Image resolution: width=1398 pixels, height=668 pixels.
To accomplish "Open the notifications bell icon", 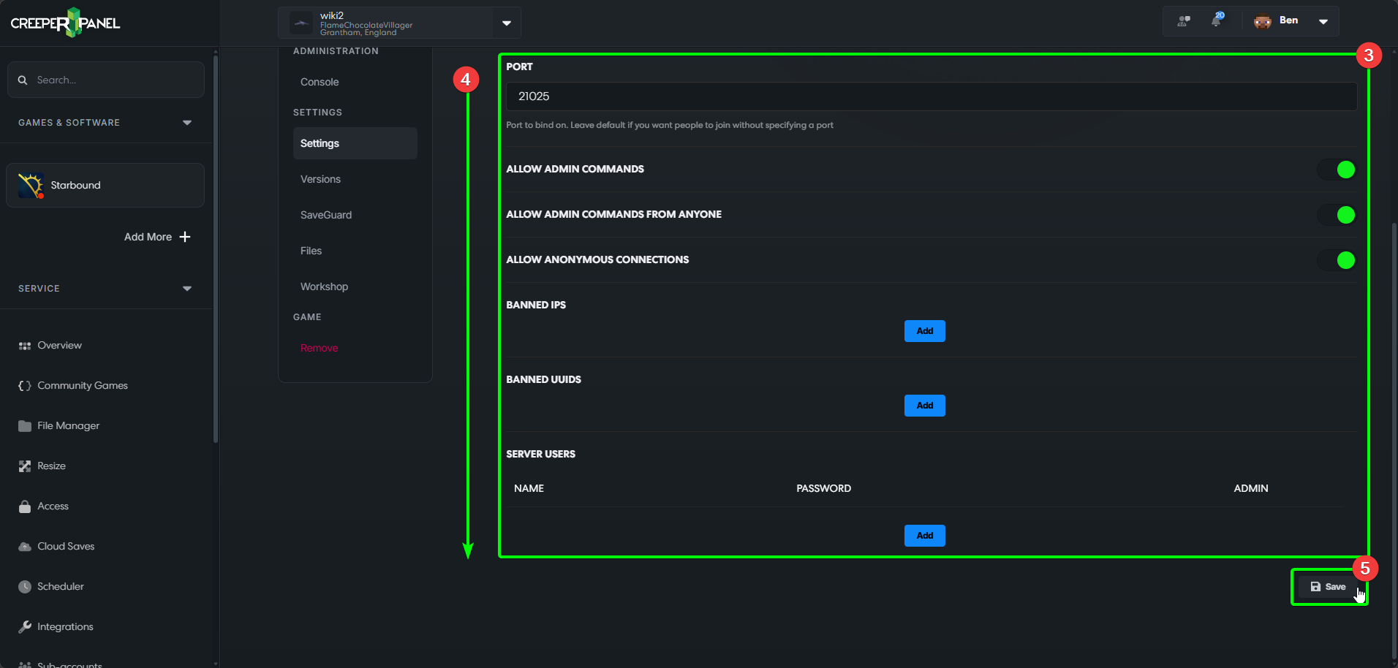I will pyautogui.click(x=1216, y=20).
